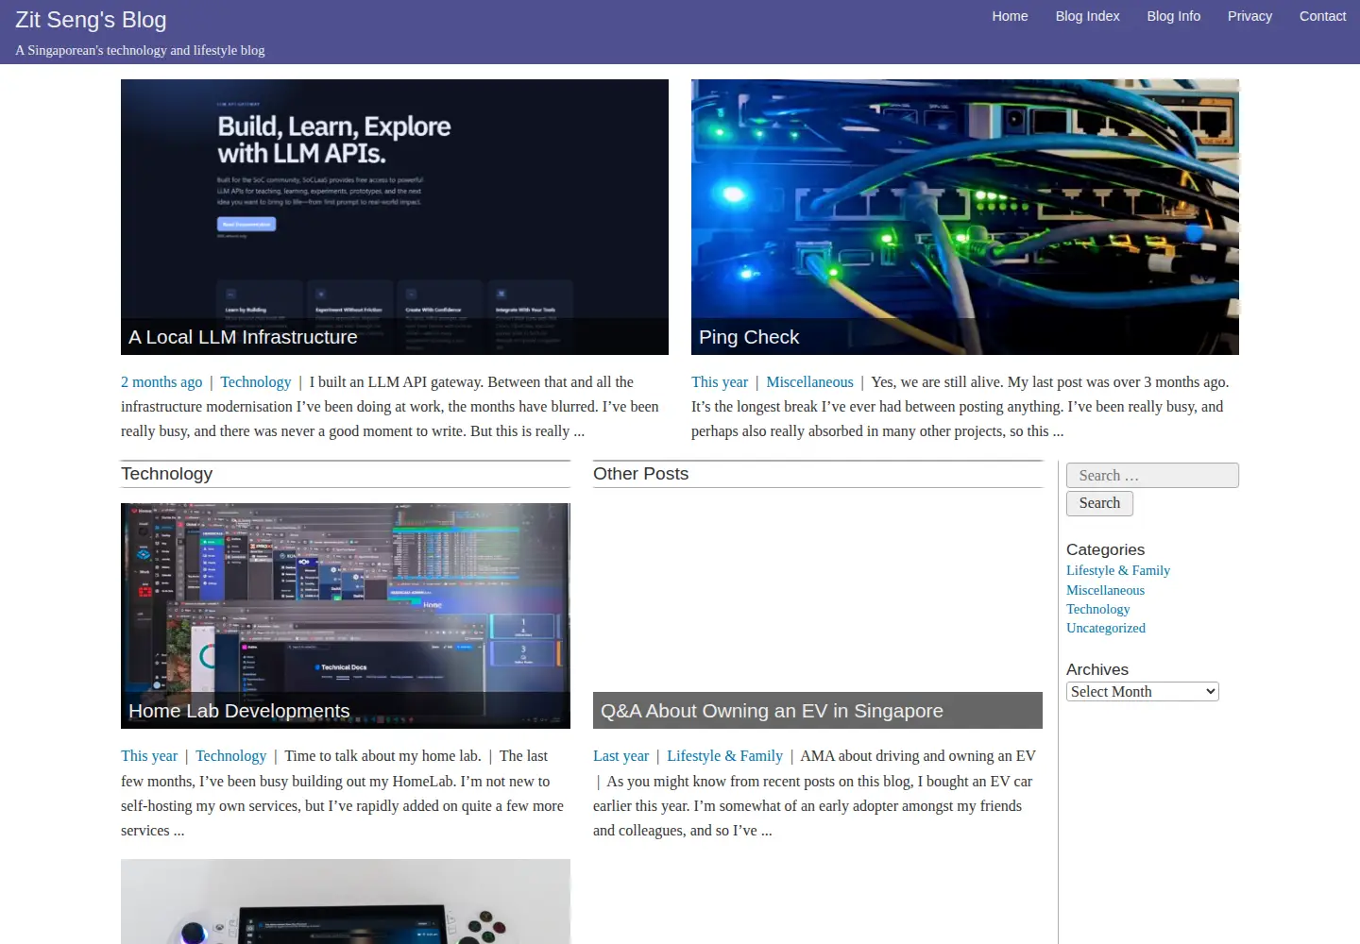The height and width of the screenshot is (944, 1360).
Task: Open Miscellaneous category in sidebar
Action: coord(1105,590)
